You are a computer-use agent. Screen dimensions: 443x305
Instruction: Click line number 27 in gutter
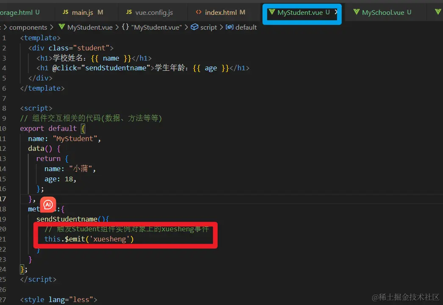click(3, 299)
